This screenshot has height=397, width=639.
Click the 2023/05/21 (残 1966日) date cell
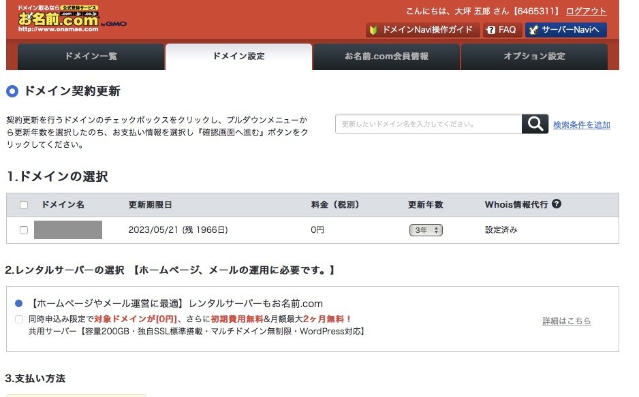(178, 230)
